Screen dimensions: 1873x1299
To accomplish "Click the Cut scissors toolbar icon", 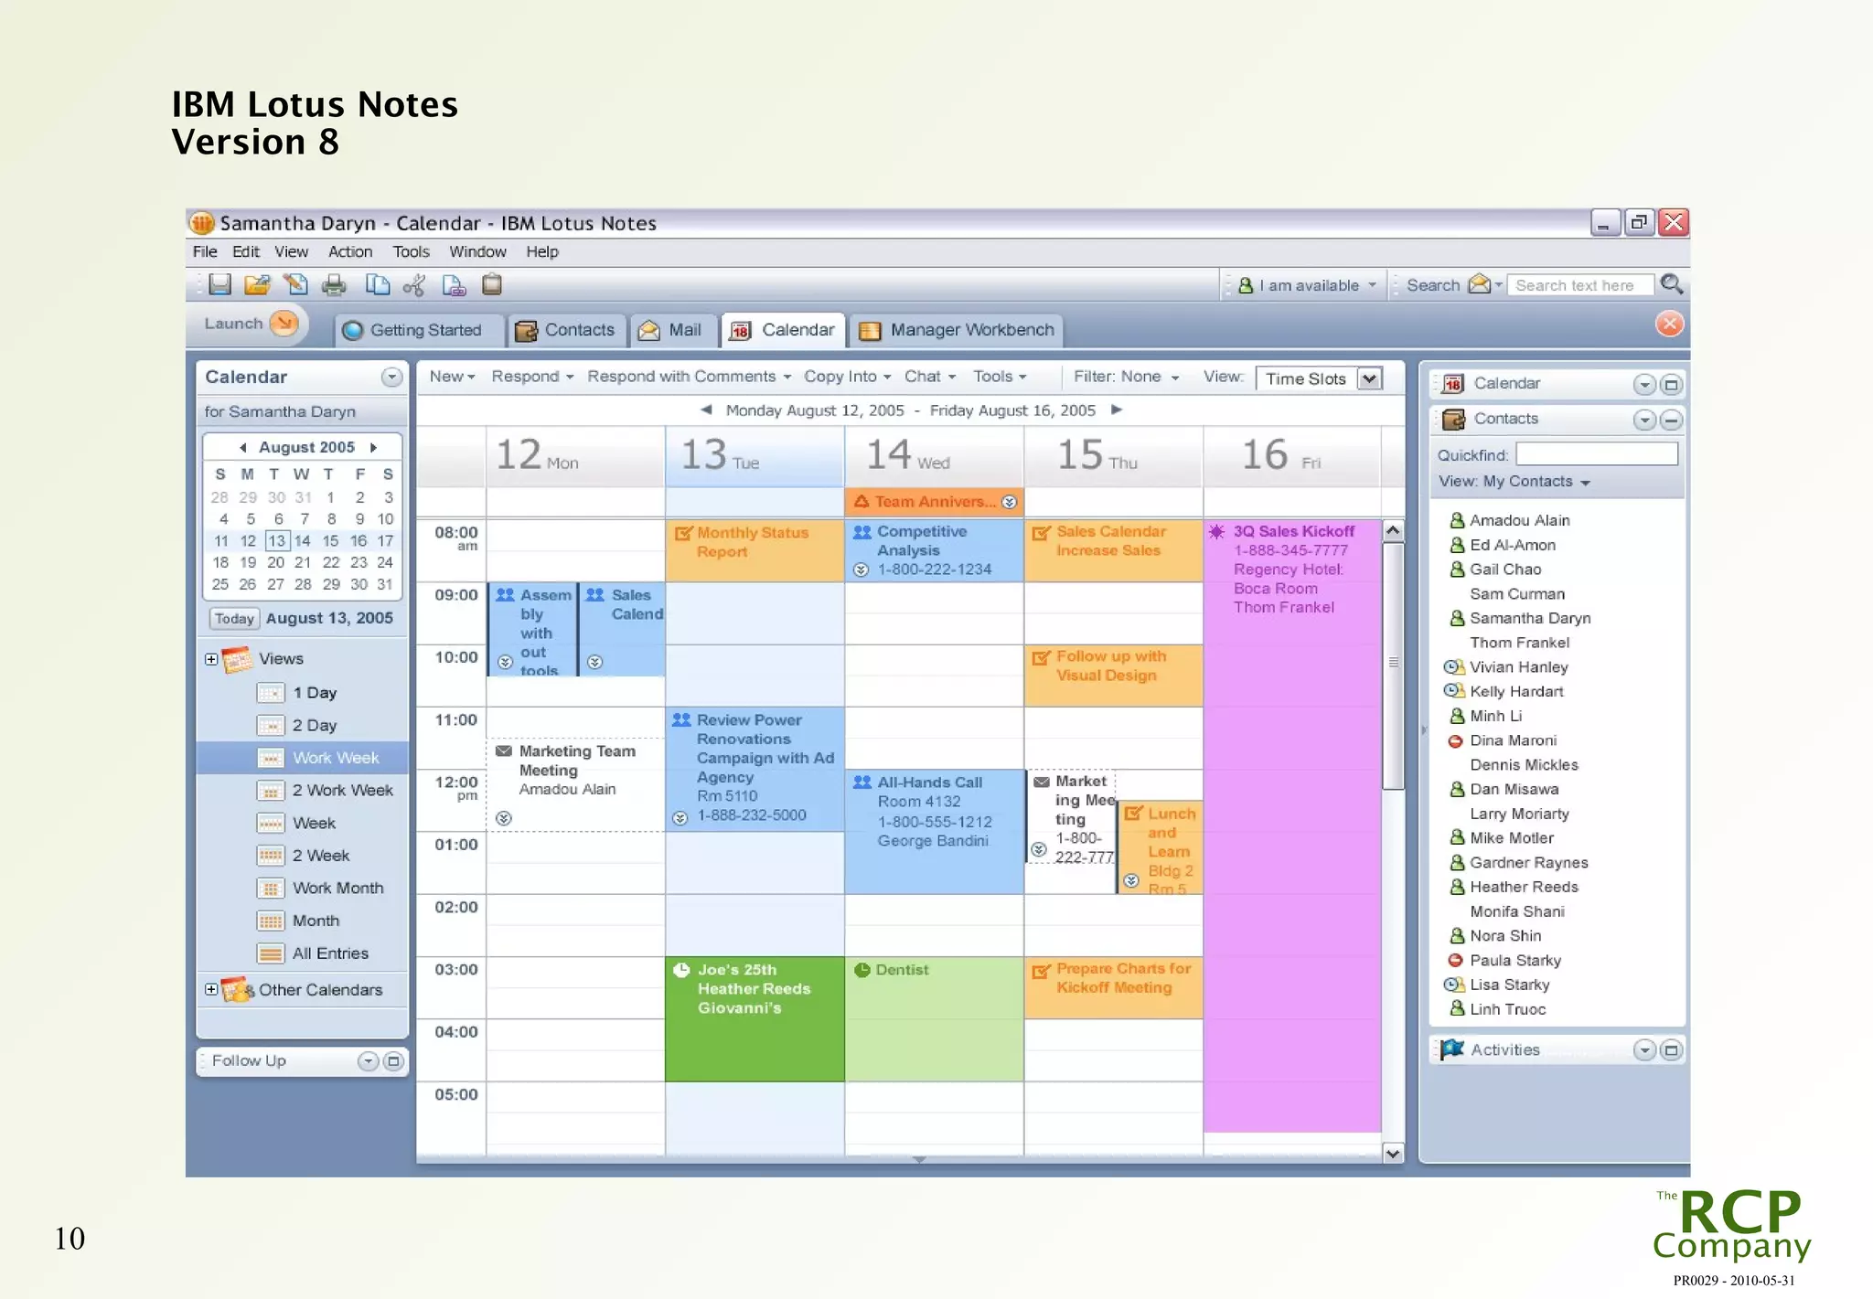I will (414, 285).
